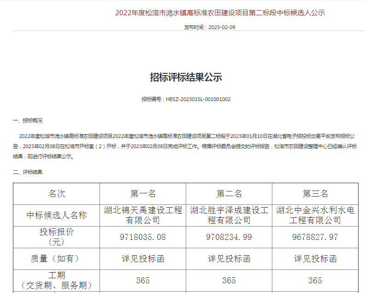Screen dimensions: 365x293
Task: Click the table header cell 名次
Action: coord(57,194)
